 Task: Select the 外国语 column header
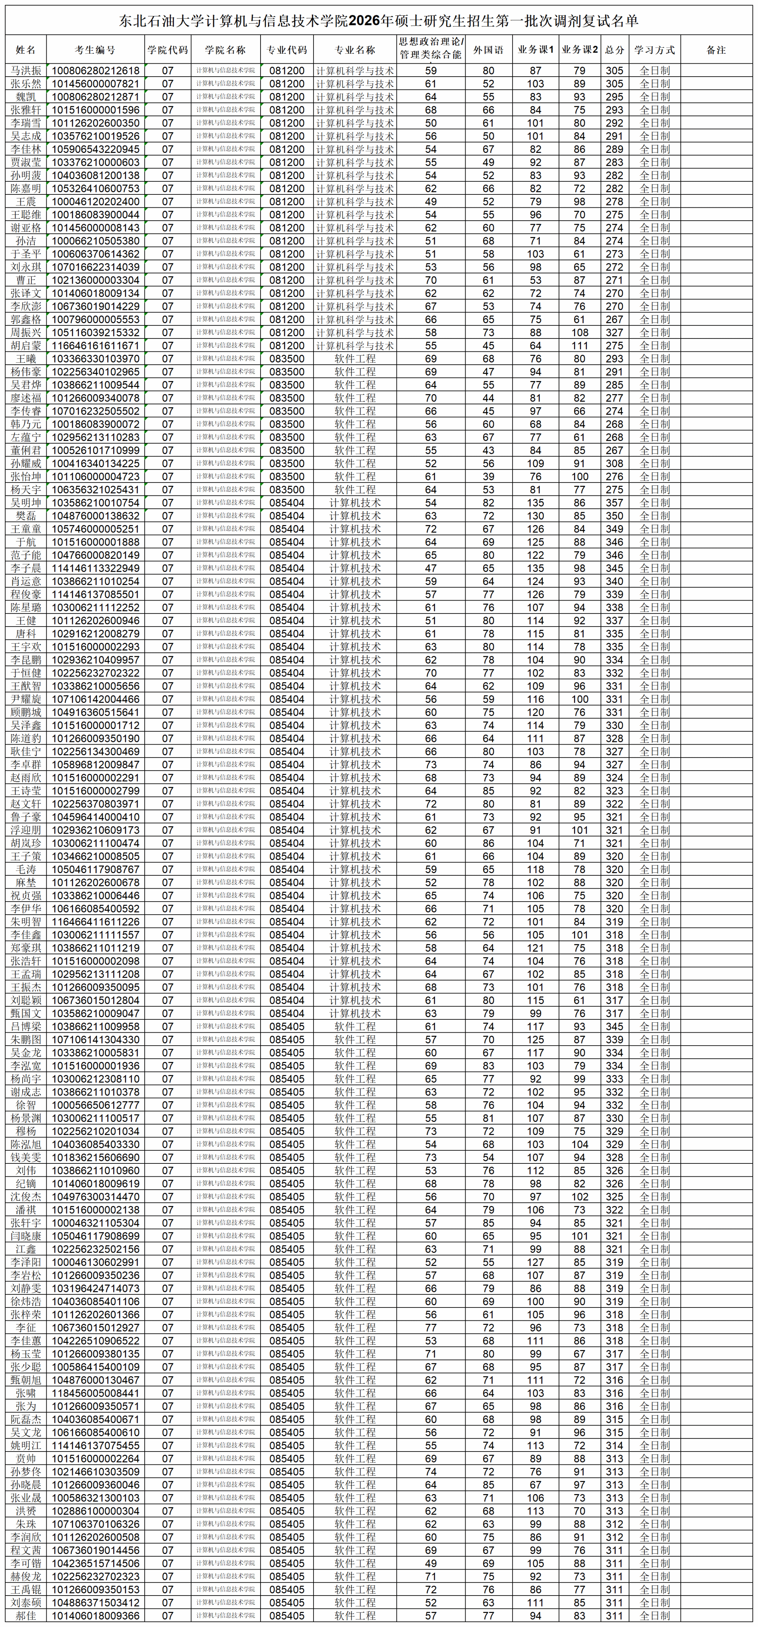point(489,50)
